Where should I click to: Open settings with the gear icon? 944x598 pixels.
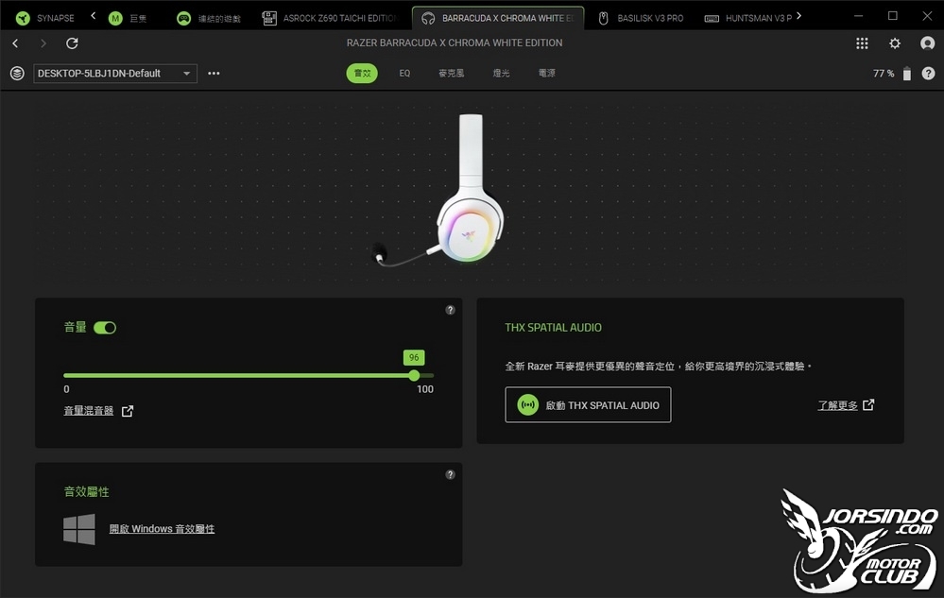tap(895, 43)
